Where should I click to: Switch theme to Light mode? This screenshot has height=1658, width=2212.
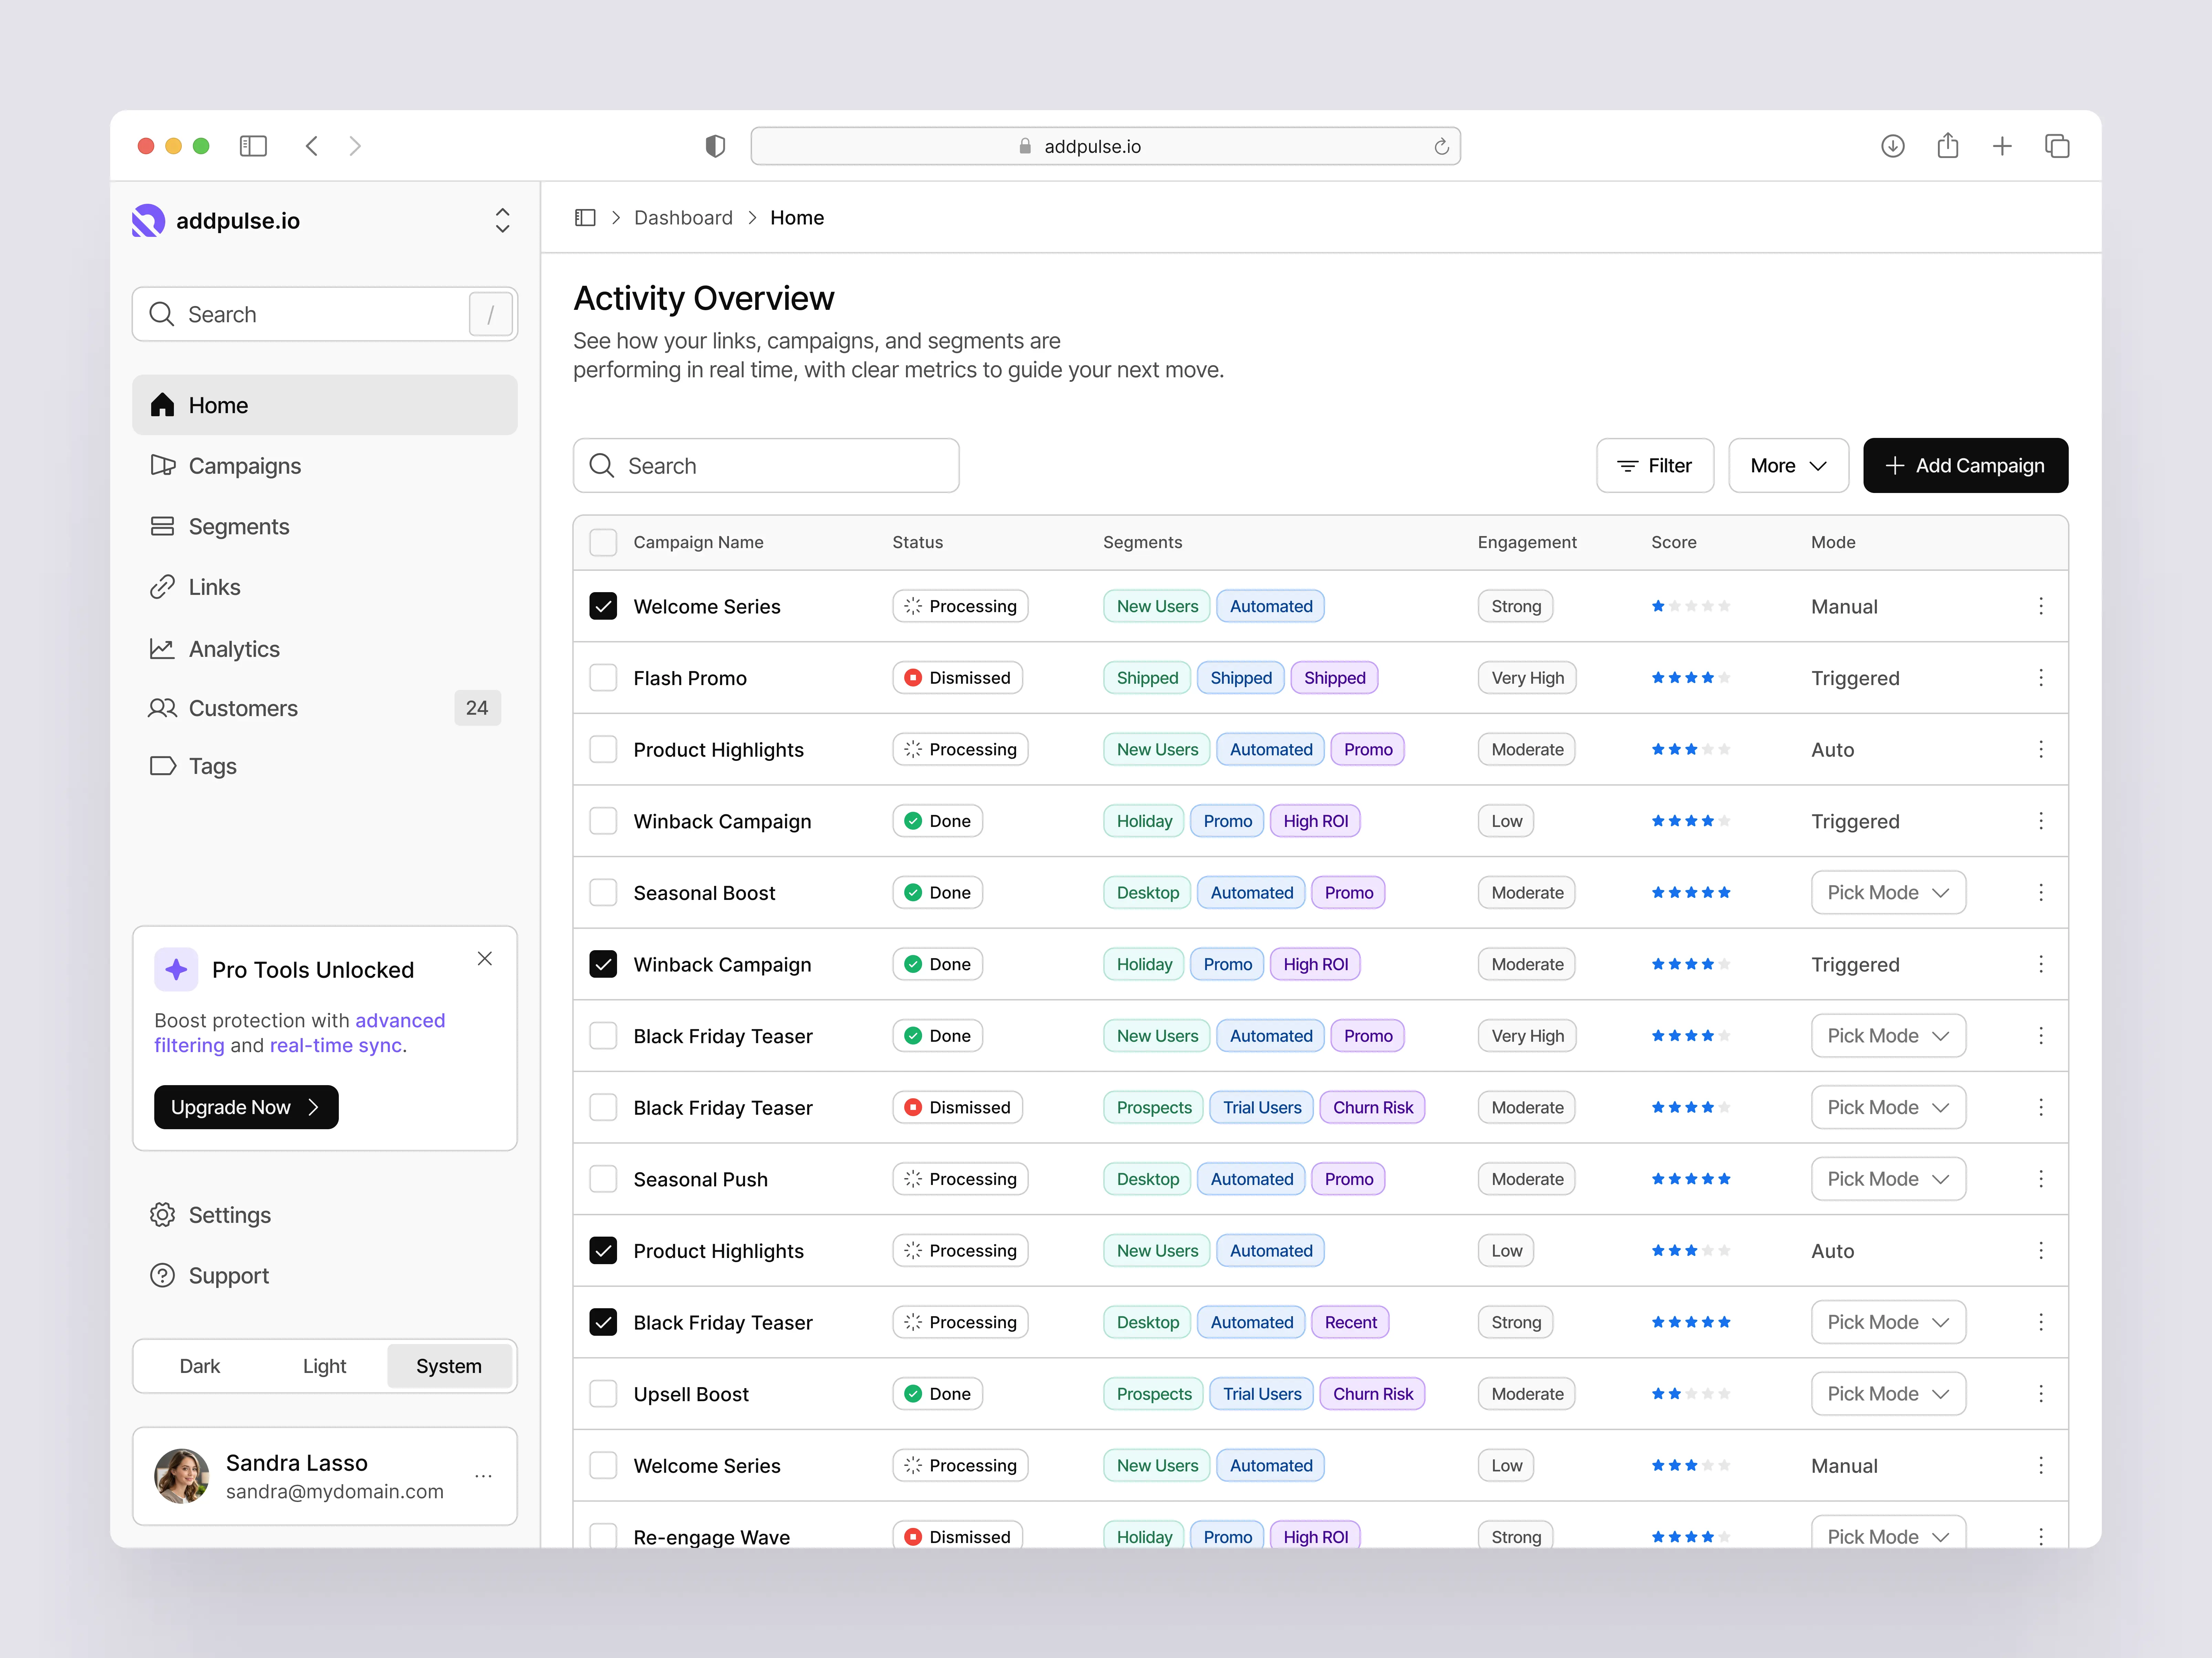pos(324,1366)
